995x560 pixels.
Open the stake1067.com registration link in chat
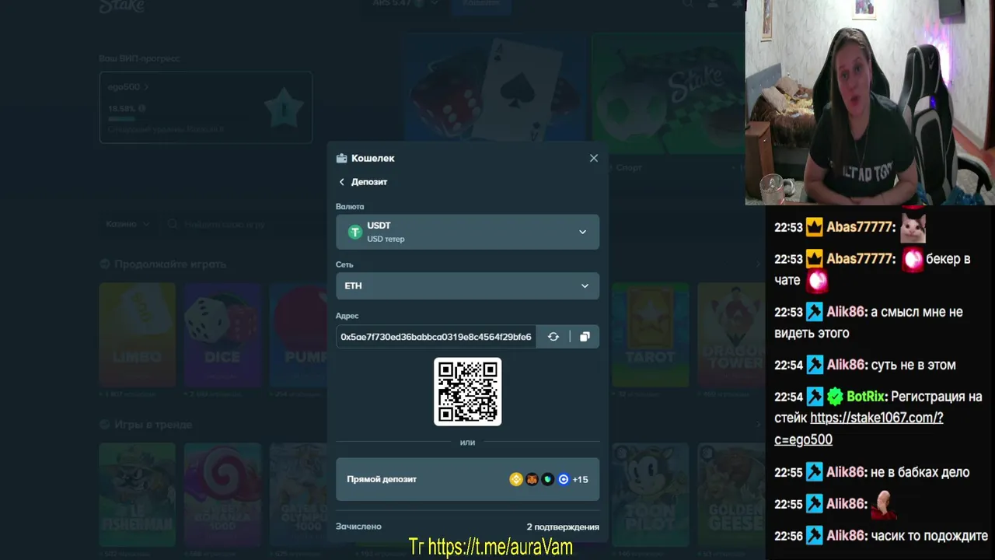(x=859, y=429)
